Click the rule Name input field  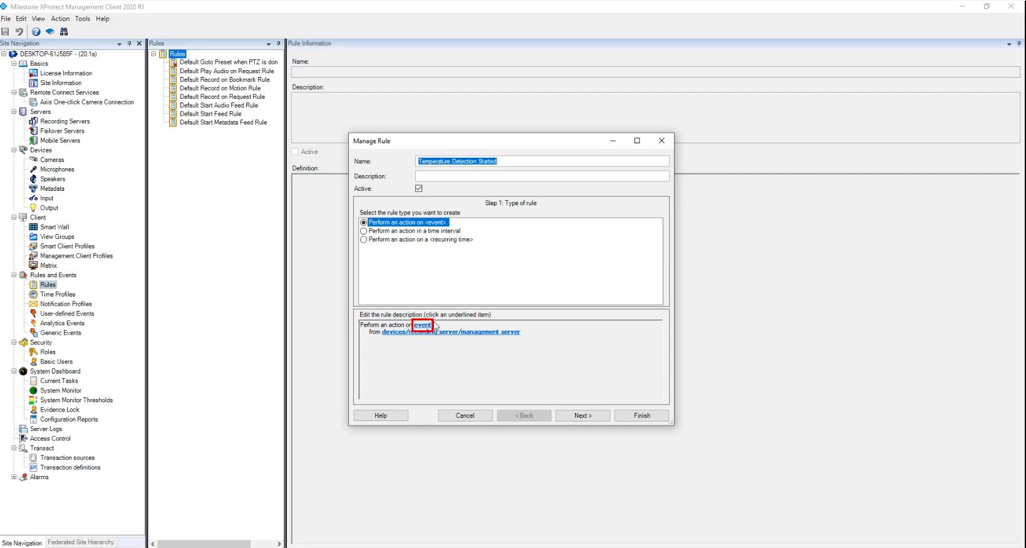542,161
